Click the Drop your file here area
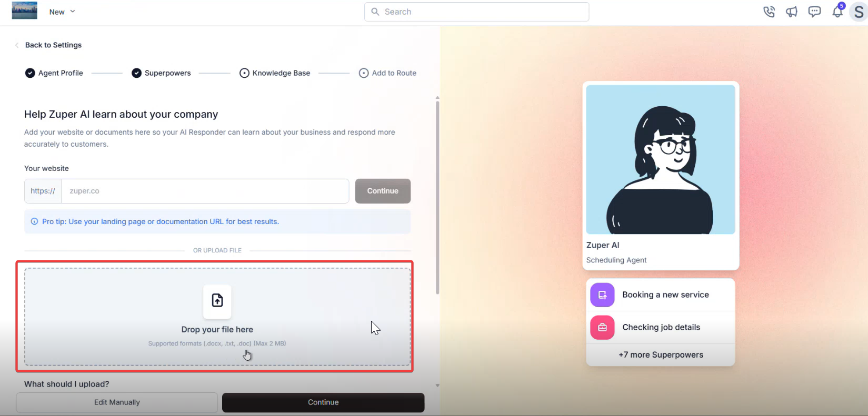Viewport: 868px width, 416px height. click(217, 317)
